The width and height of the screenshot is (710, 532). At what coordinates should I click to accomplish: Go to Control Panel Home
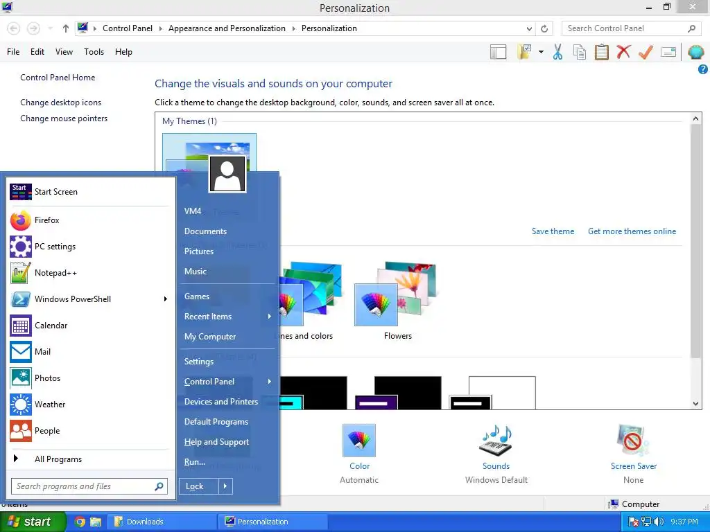(58, 78)
